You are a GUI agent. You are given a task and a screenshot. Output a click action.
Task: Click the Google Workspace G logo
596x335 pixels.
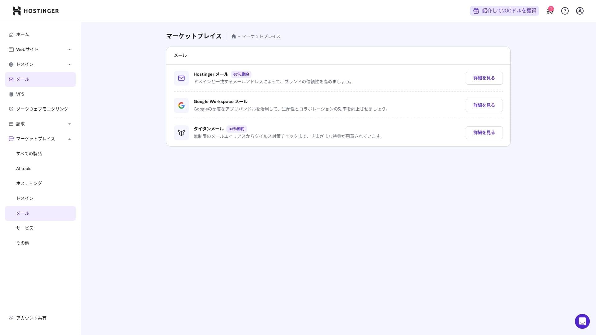coord(181,105)
